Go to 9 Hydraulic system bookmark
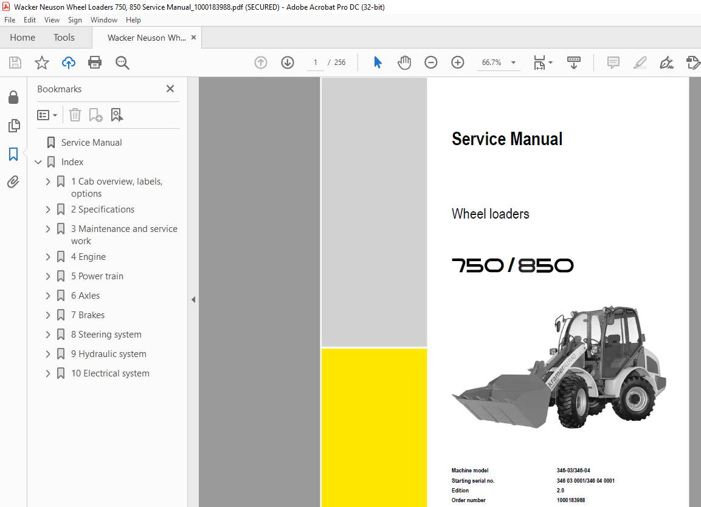The image size is (701, 507). point(109,354)
